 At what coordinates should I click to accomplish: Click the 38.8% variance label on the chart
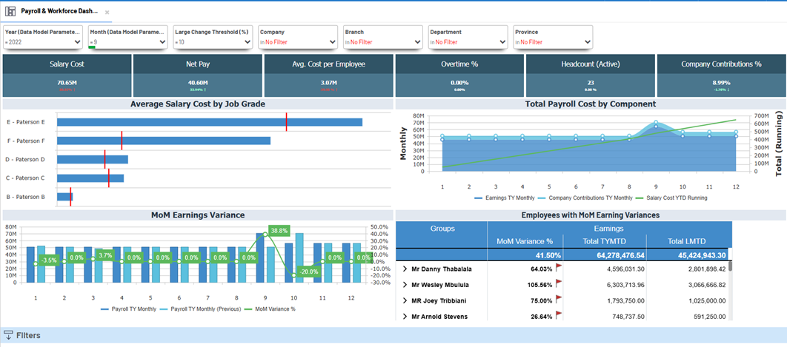[279, 231]
